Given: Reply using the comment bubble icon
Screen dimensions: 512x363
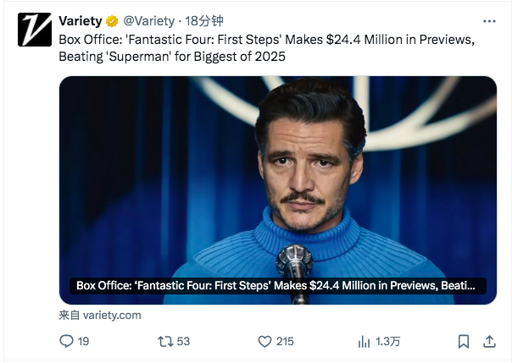Looking at the screenshot, I should tap(66, 341).
